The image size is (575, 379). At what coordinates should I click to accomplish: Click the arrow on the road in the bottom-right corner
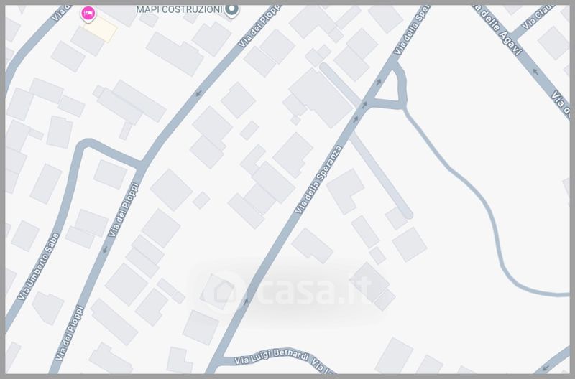point(546,368)
